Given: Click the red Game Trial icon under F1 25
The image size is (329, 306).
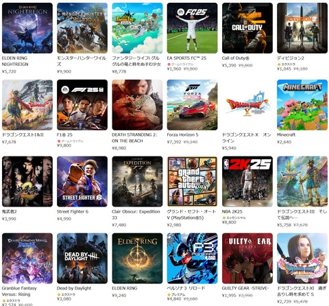Looking at the screenshot, I should pyautogui.click(x=59, y=141).
